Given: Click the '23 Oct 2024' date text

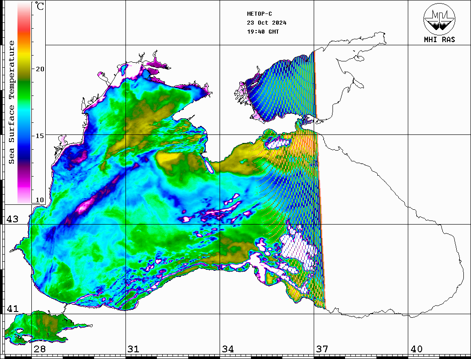Looking at the screenshot, I should tap(267, 23).
